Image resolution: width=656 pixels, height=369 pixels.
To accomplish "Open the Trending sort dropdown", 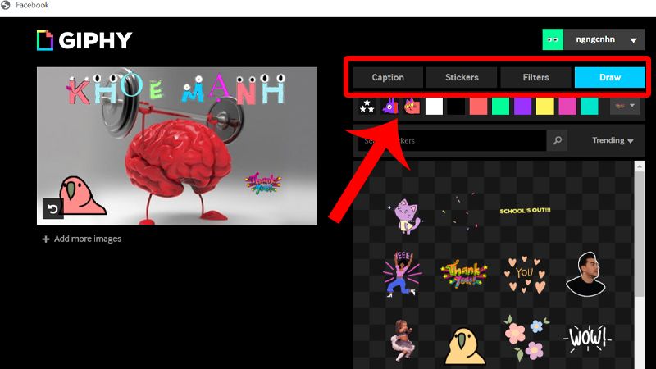I will pos(613,140).
